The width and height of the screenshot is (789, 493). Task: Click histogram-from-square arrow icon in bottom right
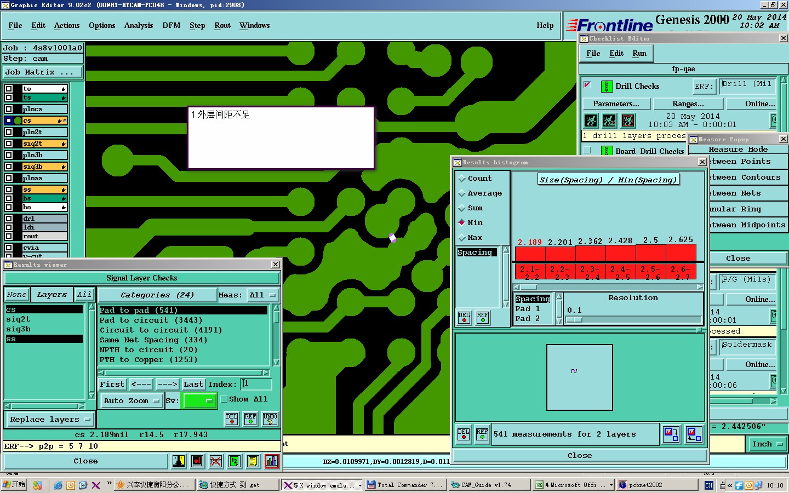click(694, 434)
